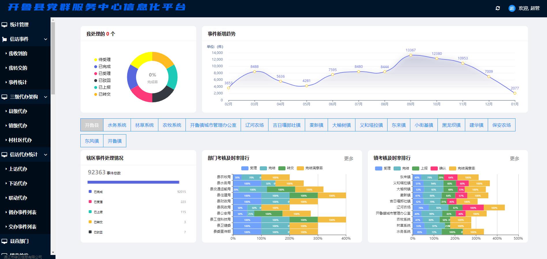Image resolution: width=547 pixels, height=259 pixels.
Task: Click the 92363 event total progress bar
Action: (x=133, y=182)
